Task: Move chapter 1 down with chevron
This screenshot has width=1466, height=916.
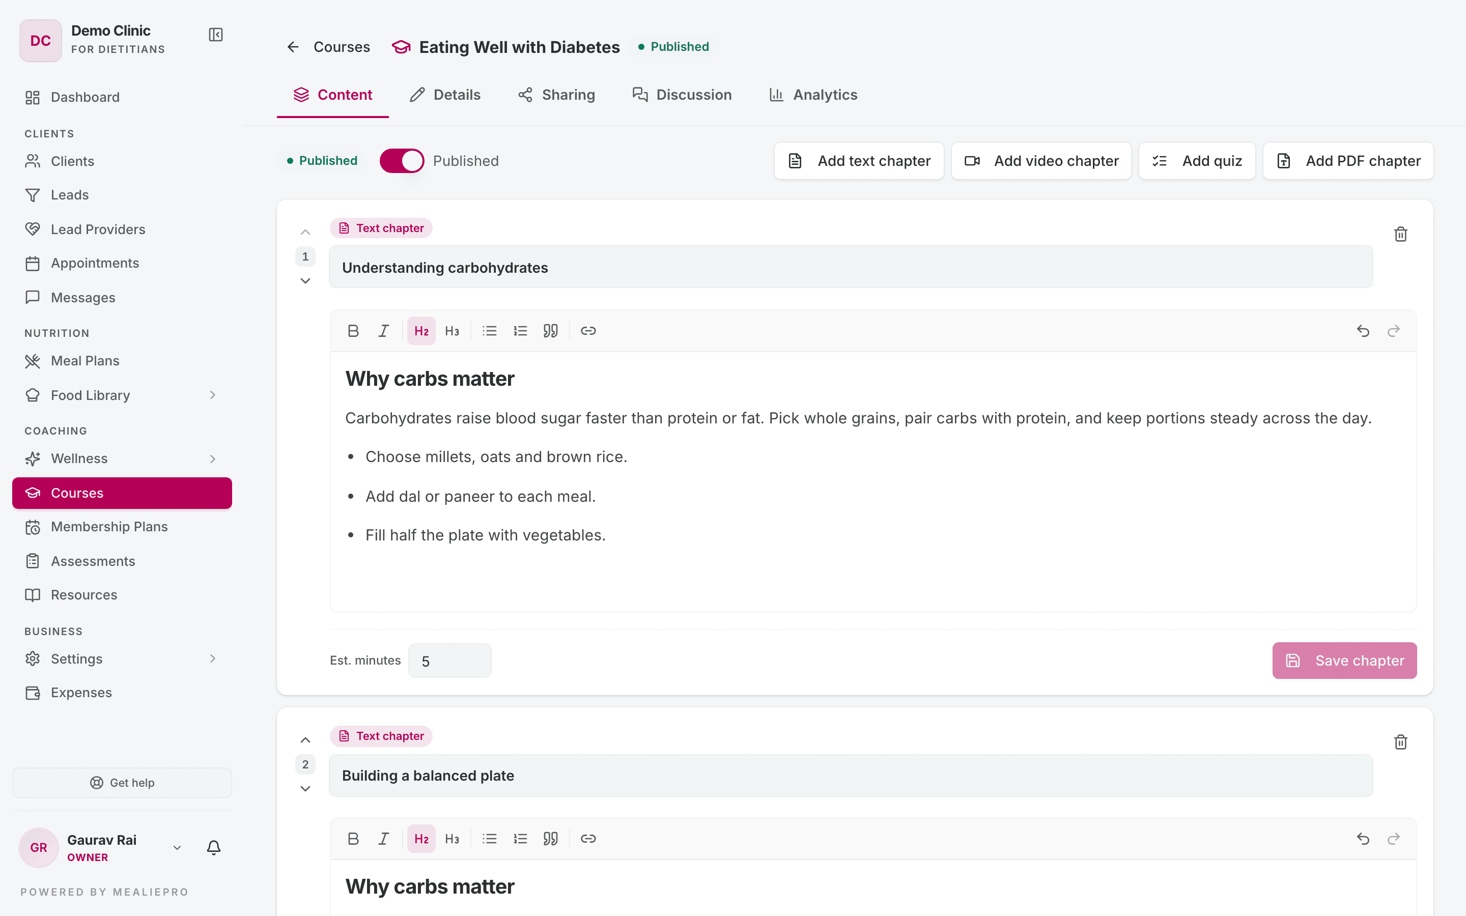Action: tap(305, 280)
